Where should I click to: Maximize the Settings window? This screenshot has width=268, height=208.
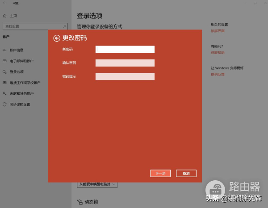click(x=255, y=3)
